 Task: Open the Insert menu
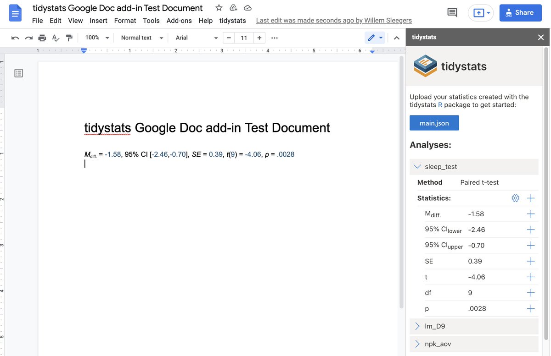[x=98, y=21]
